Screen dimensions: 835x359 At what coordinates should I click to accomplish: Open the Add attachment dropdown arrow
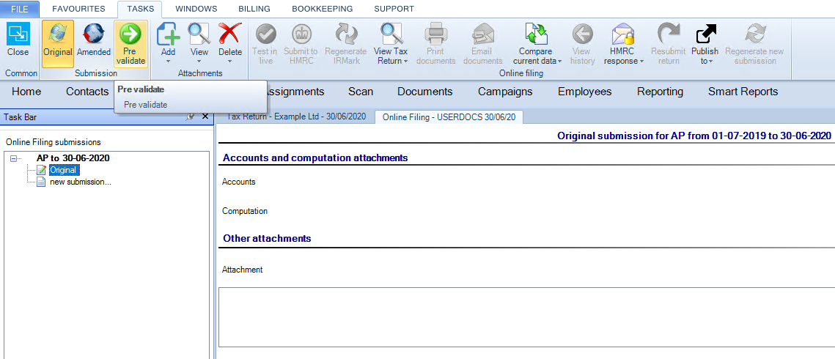click(169, 61)
